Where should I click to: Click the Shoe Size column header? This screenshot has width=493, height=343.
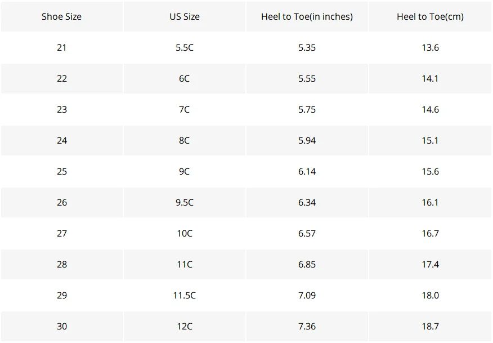[62, 16]
